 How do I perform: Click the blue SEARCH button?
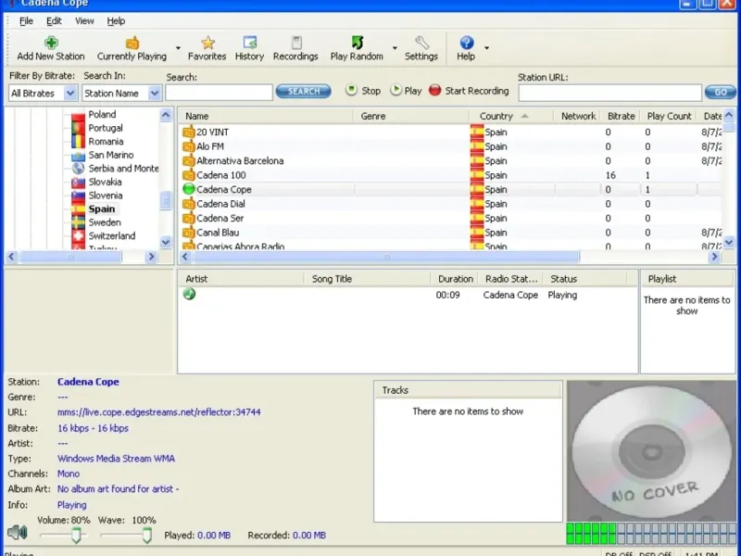click(304, 91)
